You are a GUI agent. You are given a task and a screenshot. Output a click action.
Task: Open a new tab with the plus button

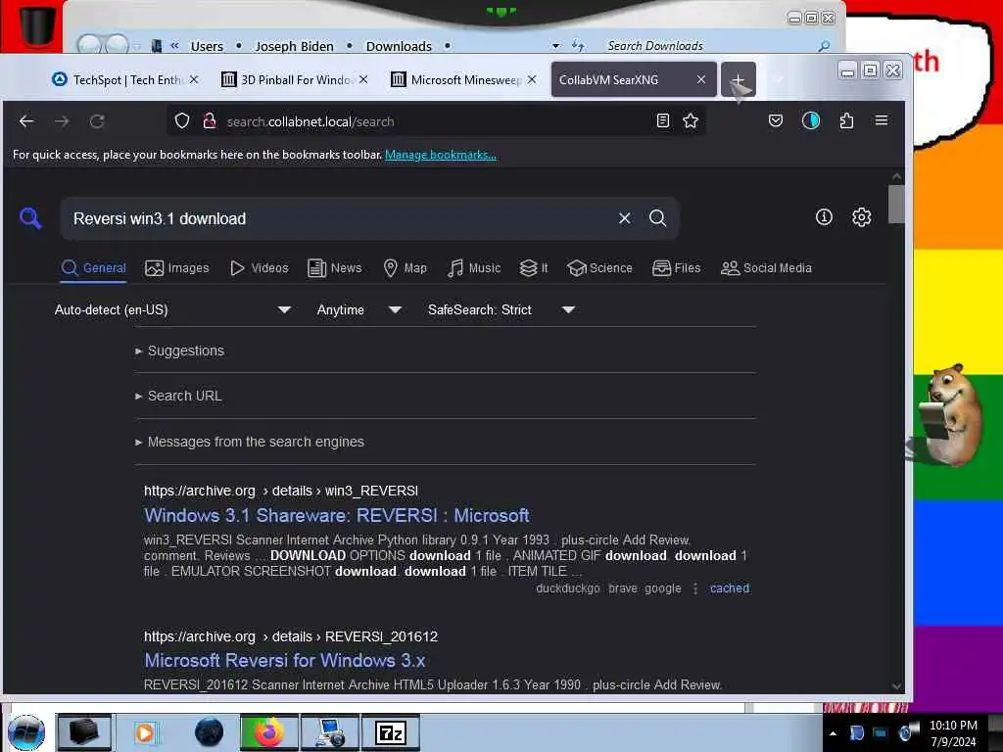738,80
